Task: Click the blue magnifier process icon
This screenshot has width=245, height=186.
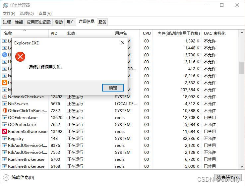Action: pyautogui.click(x=5, y=55)
